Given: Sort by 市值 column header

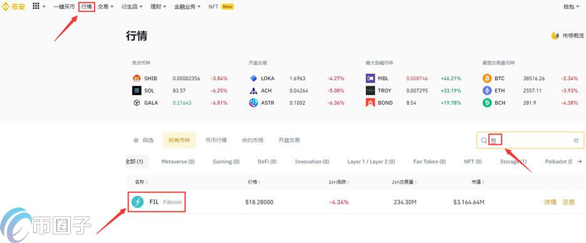Looking at the screenshot, I should [477, 182].
